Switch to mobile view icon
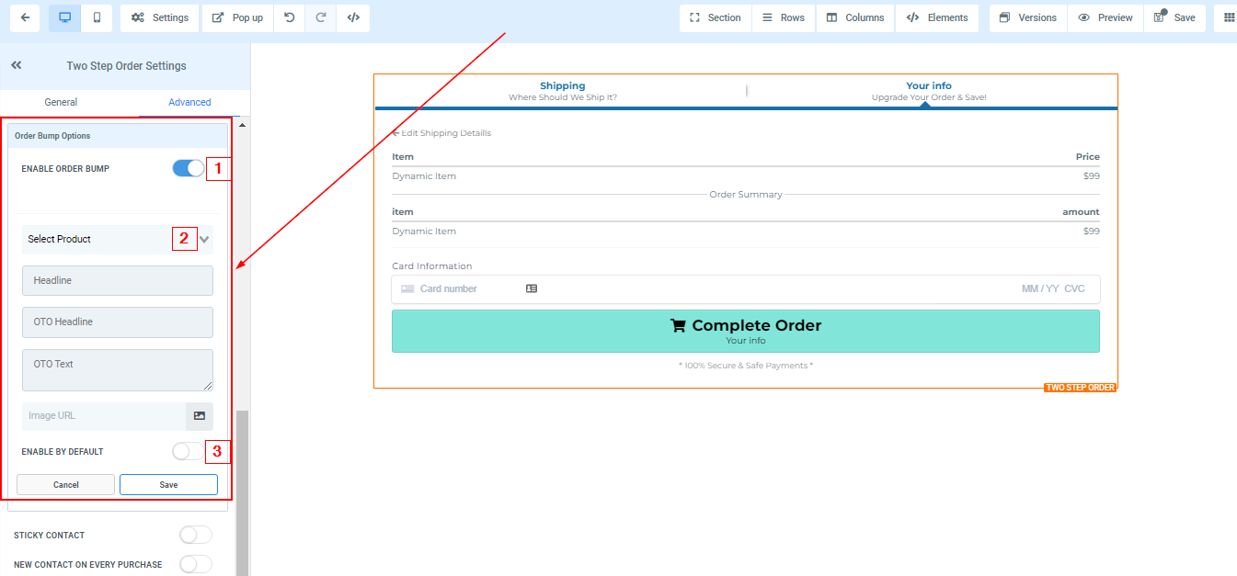The width and height of the screenshot is (1237, 576). point(97,17)
